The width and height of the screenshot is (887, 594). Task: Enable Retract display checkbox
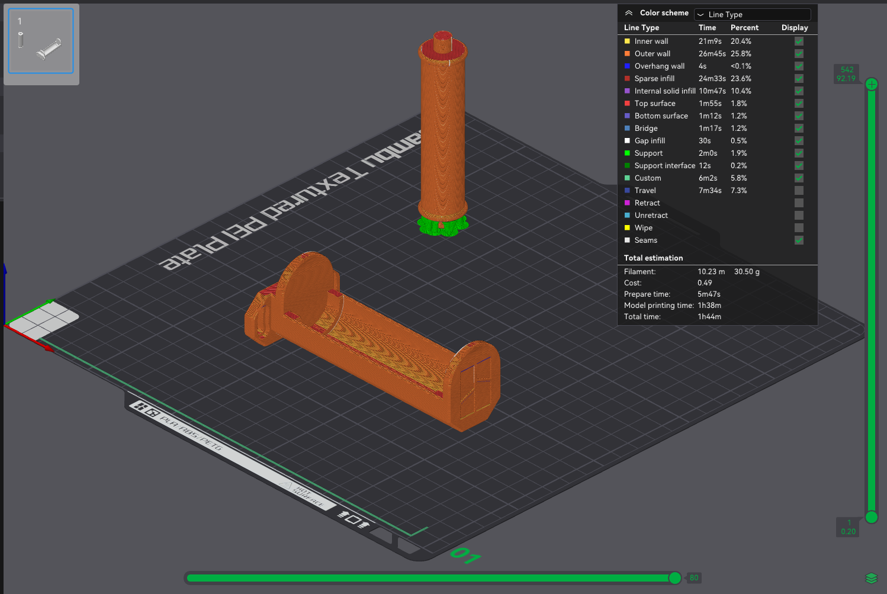click(x=799, y=203)
